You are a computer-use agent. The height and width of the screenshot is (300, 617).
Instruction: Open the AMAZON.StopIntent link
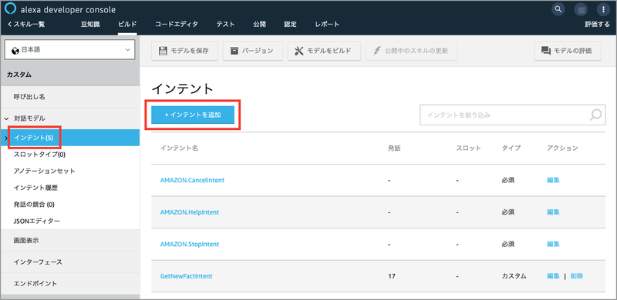190,245
